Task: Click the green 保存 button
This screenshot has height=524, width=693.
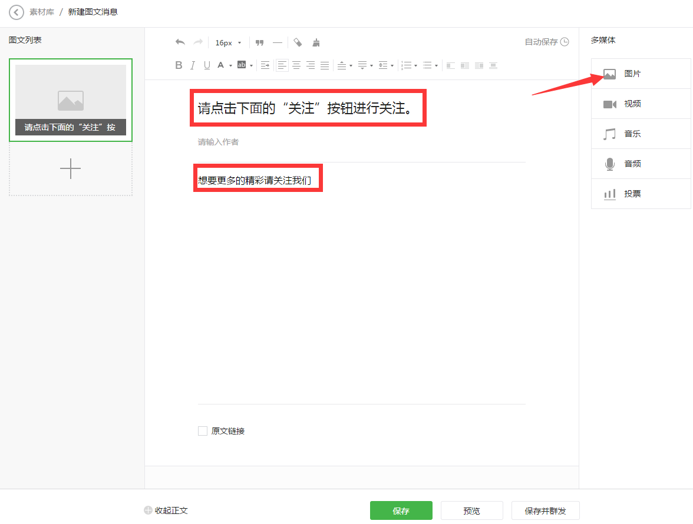Action: [401, 510]
